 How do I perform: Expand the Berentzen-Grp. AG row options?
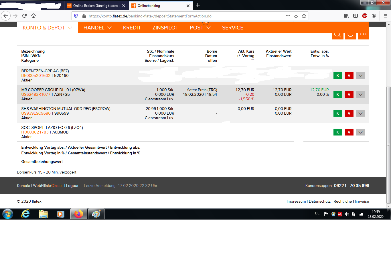(361, 75)
